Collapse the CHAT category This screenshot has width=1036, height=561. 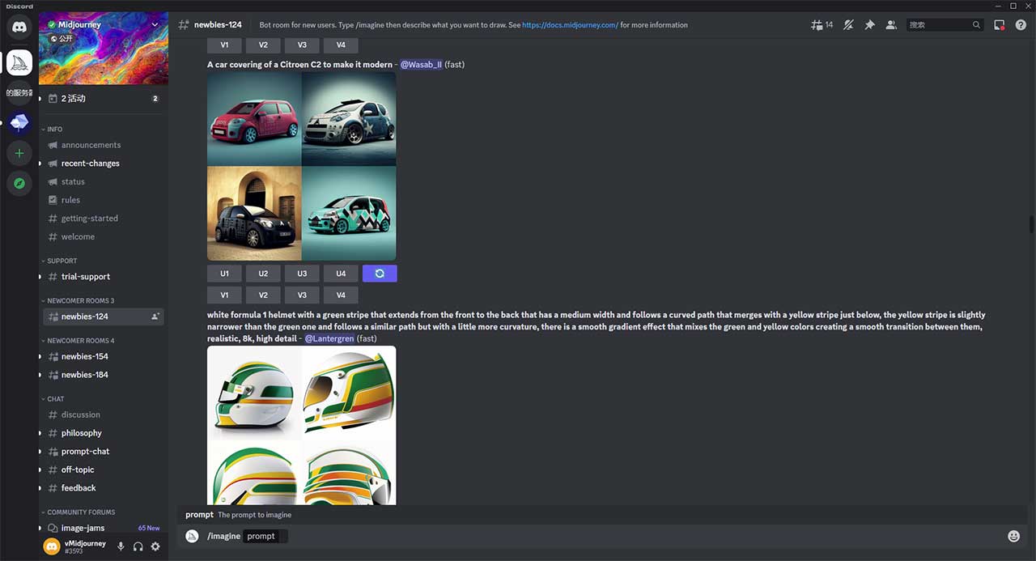click(55, 399)
